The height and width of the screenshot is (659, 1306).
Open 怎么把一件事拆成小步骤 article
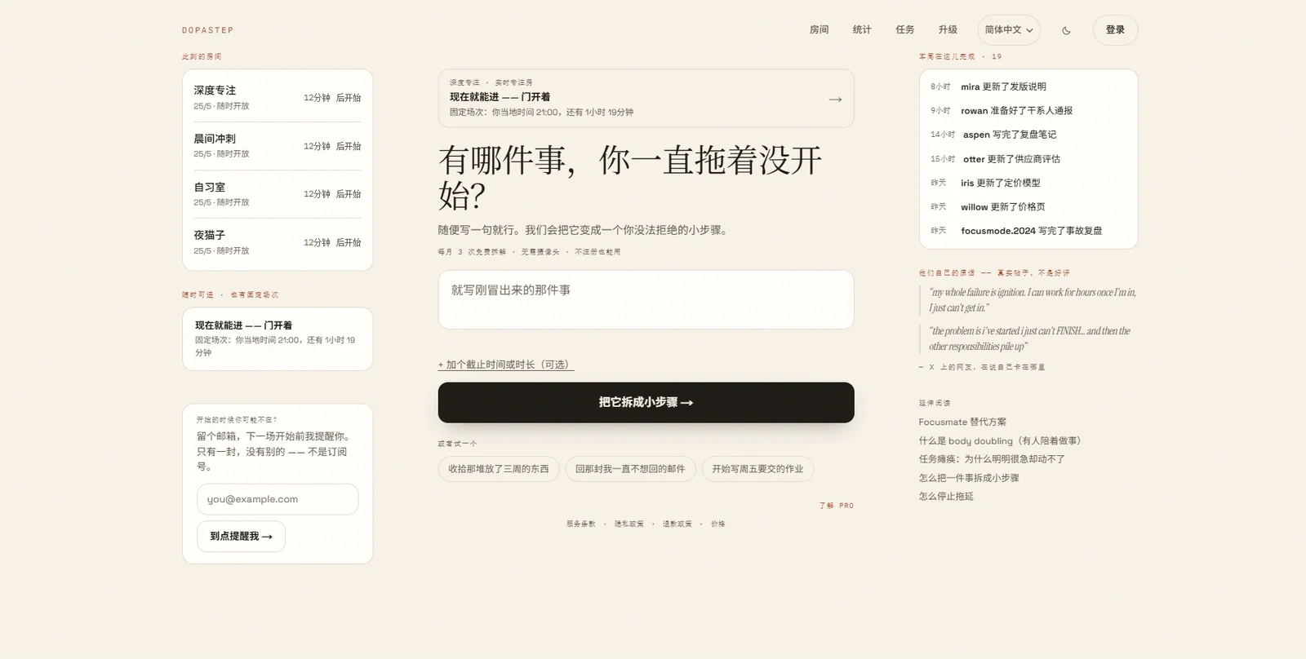969,478
